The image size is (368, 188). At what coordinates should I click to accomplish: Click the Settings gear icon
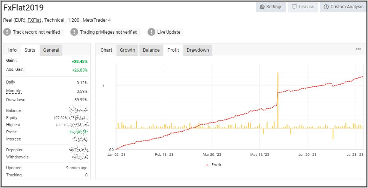[262, 7]
